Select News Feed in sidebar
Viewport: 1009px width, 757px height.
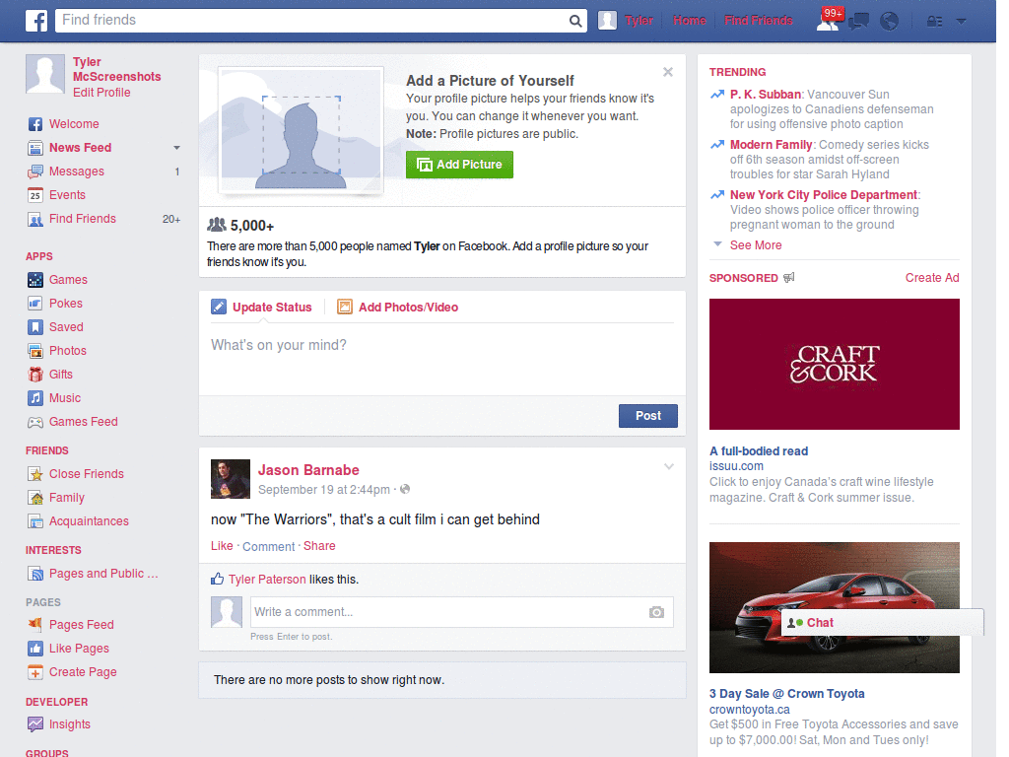(81, 148)
